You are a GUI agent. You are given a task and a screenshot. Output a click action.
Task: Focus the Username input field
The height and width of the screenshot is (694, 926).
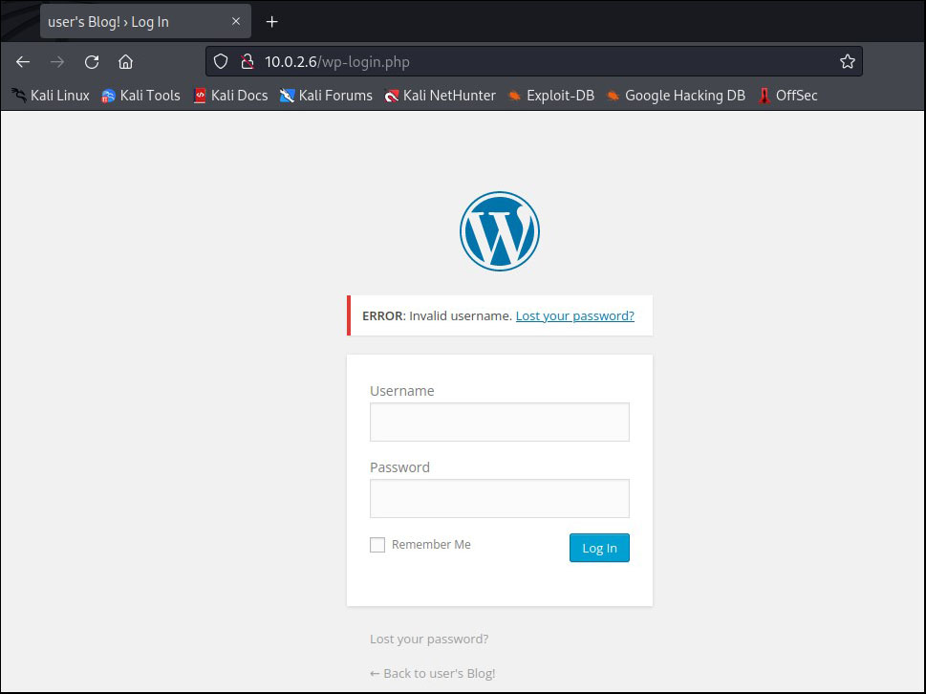[x=500, y=422]
